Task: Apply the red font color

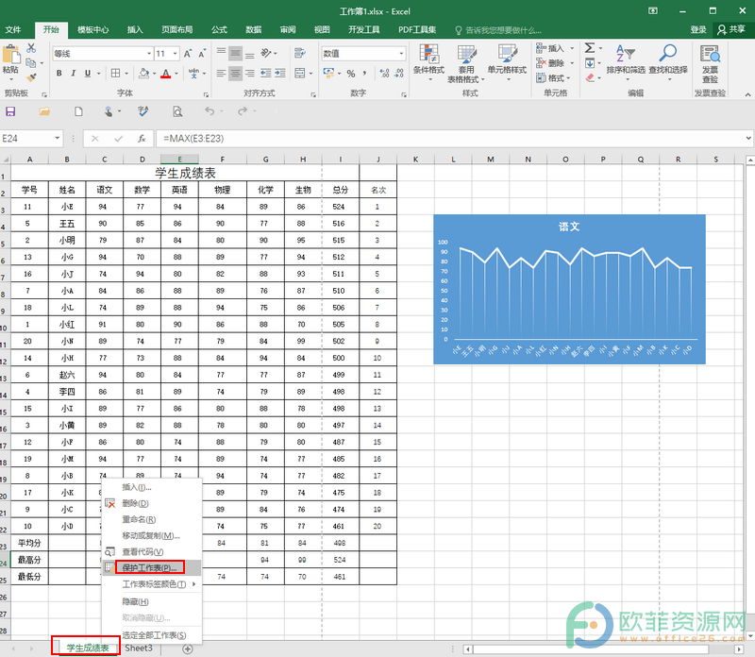Action: (166, 74)
